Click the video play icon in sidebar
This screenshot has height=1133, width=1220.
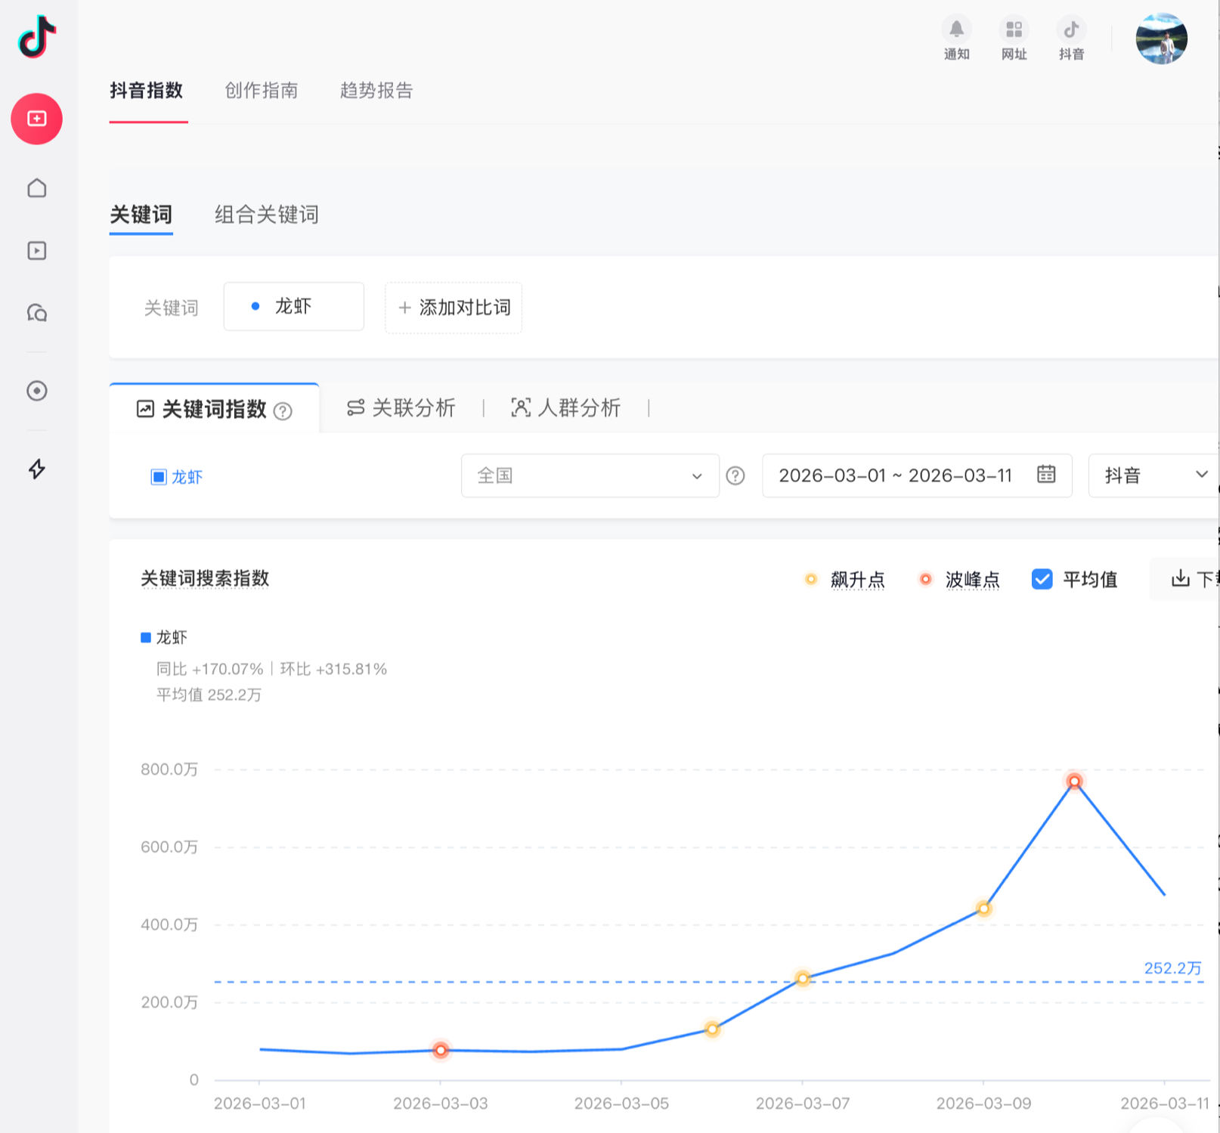(36, 250)
